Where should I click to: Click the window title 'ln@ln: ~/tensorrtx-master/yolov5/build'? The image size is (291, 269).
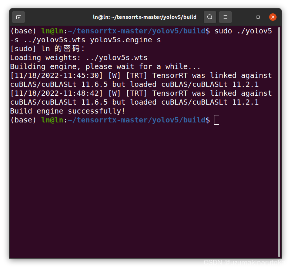point(144,17)
